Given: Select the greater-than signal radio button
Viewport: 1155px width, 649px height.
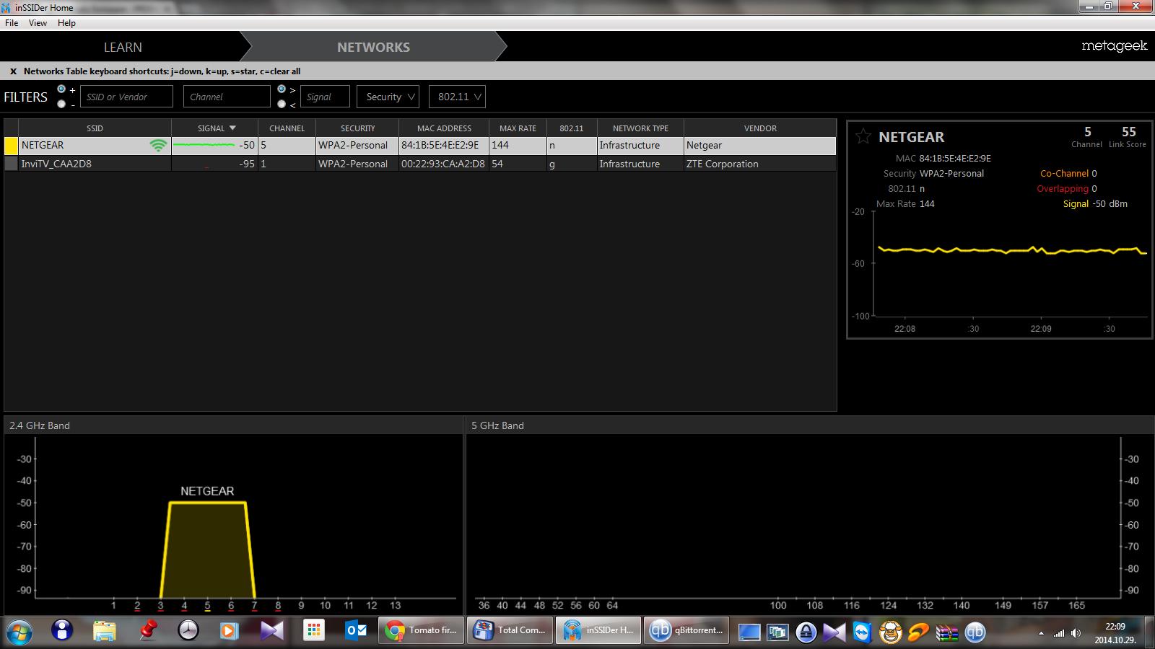Looking at the screenshot, I should (282, 89).
